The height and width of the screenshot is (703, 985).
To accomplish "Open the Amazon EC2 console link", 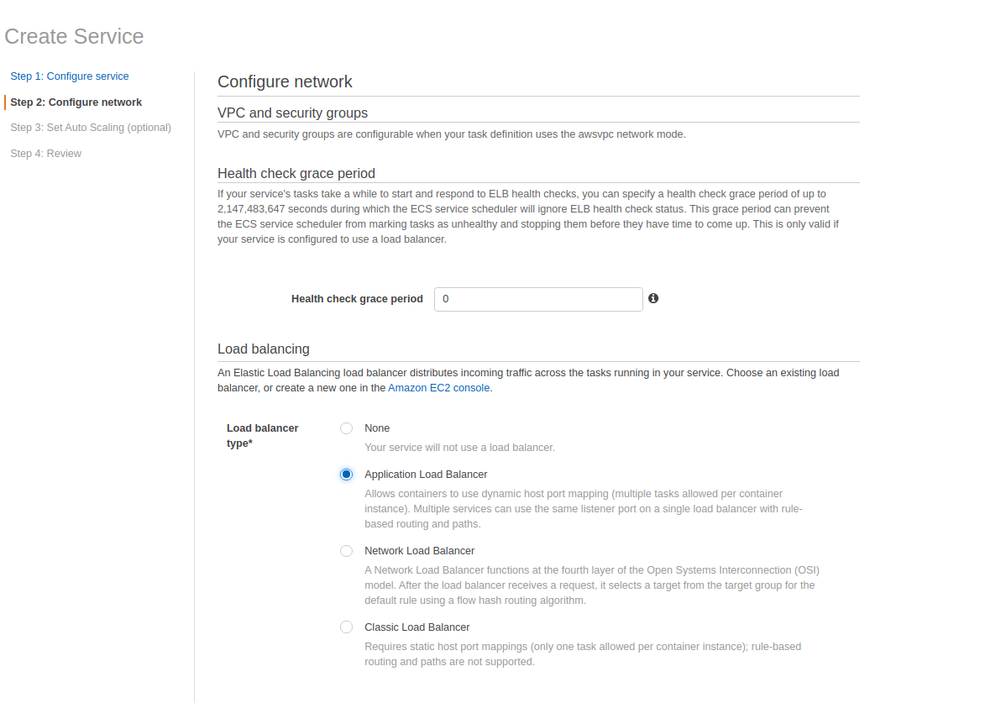I will [439, 388].
